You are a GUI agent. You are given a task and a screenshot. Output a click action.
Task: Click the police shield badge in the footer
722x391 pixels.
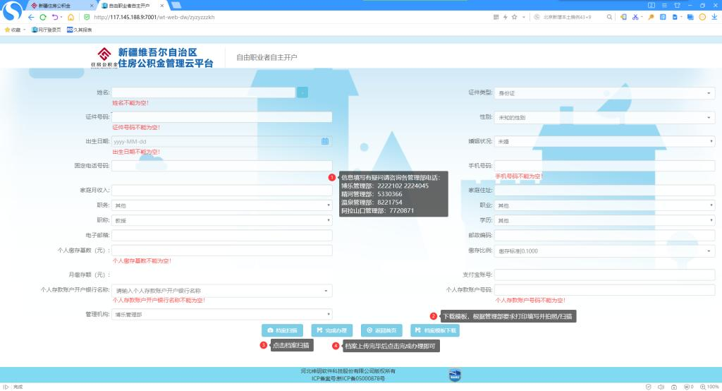[455, 375]
